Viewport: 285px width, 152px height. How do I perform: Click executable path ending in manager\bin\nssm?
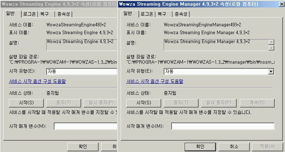201,62
